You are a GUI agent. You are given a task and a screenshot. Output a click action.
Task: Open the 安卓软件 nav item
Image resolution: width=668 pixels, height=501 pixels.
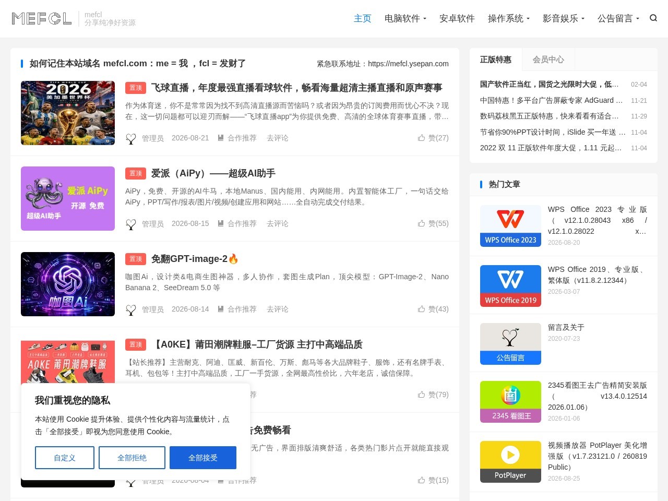click(457, 19)
